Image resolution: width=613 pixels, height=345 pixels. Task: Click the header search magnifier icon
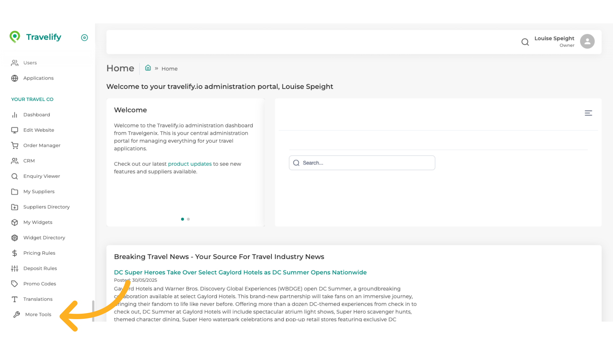[525, 42]
